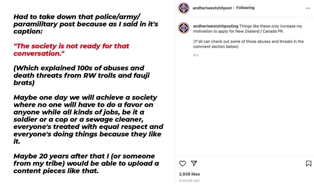Open the three-dot more options menu
This screenshot has width=314, height=184.
(x=308, y=8)
